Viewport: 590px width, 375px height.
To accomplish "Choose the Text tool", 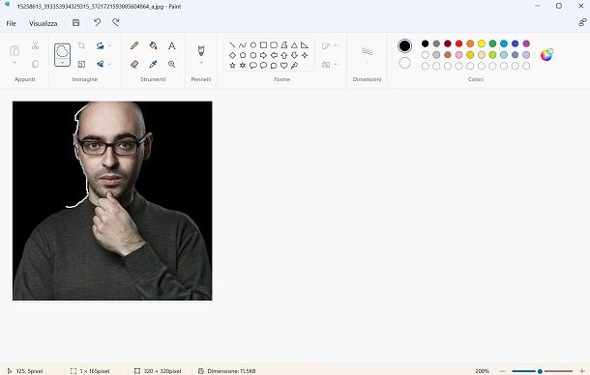I will (171, 45).
